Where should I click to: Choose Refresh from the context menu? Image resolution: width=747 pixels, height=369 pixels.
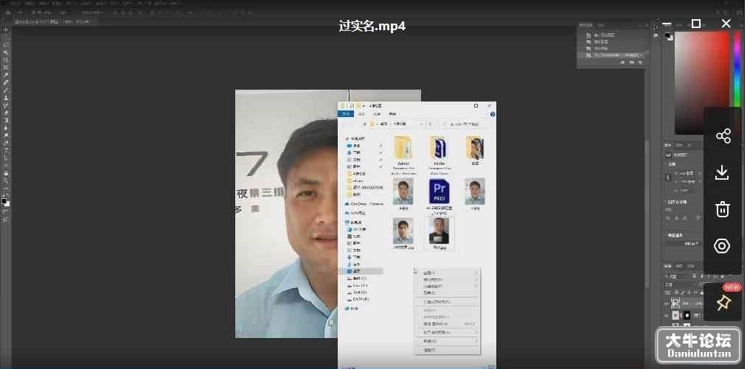(449, 293)
